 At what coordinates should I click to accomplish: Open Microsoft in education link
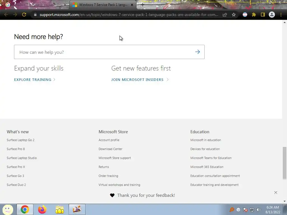205,140
